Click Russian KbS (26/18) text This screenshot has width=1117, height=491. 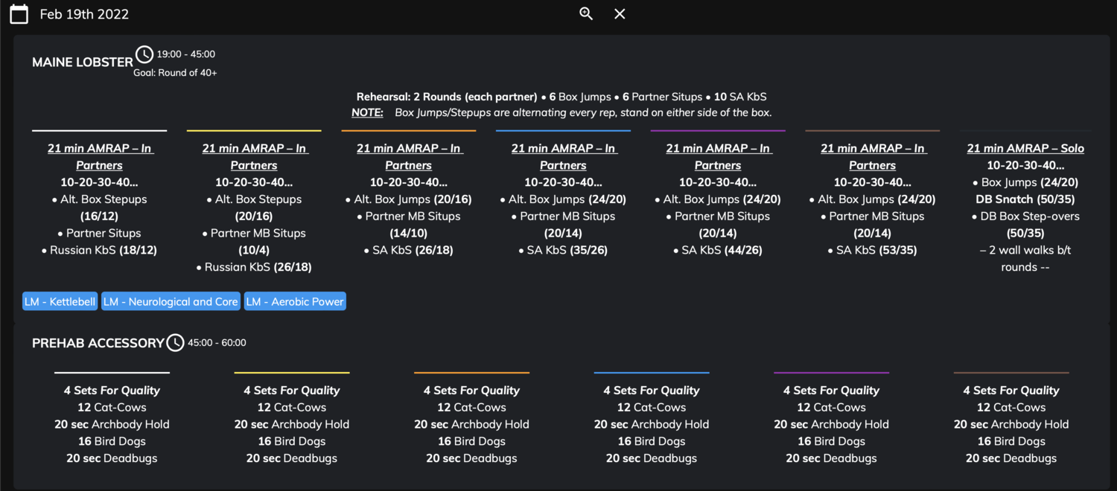click(x=254, y=267)
